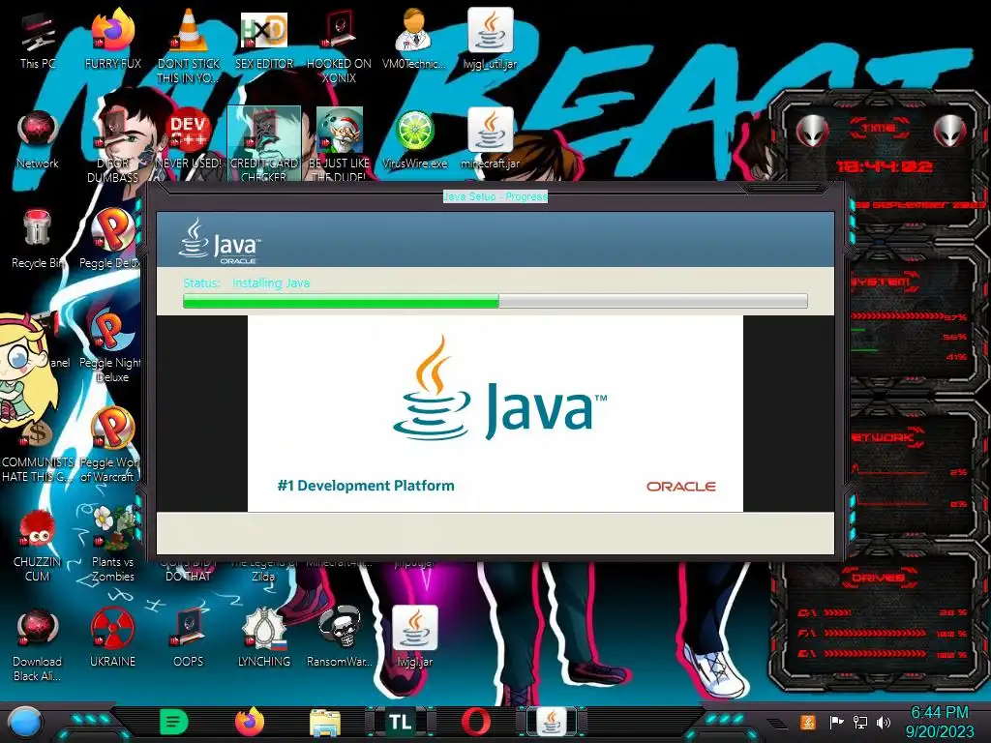Image resolution: width=991 pixels, height=743 pixels.
Task: Click the green Java installation progress bar
Action: [495, 302]
